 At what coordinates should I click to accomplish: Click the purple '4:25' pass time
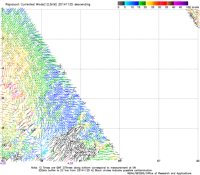click(3, 163)
